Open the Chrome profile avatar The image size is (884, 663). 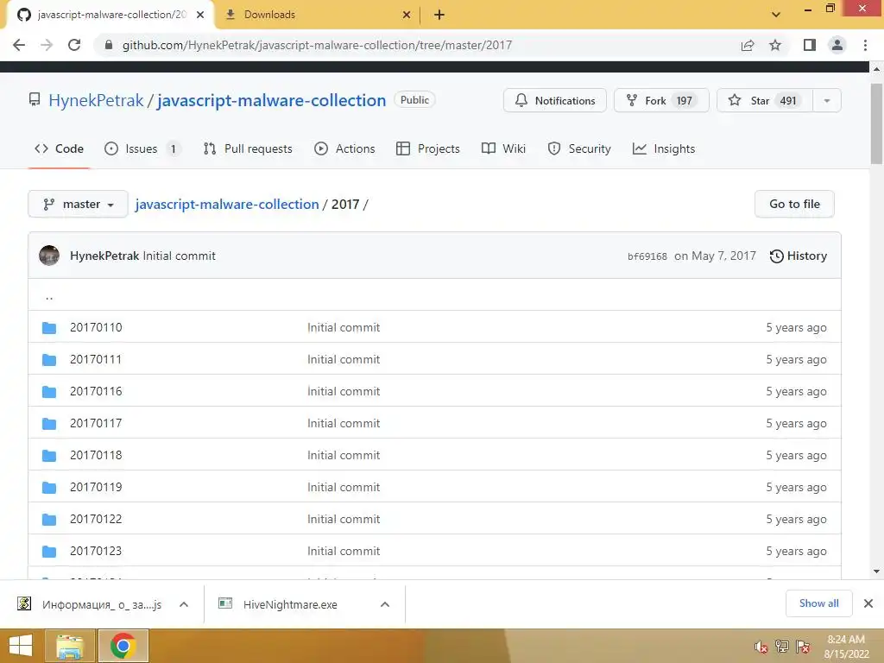837,45
